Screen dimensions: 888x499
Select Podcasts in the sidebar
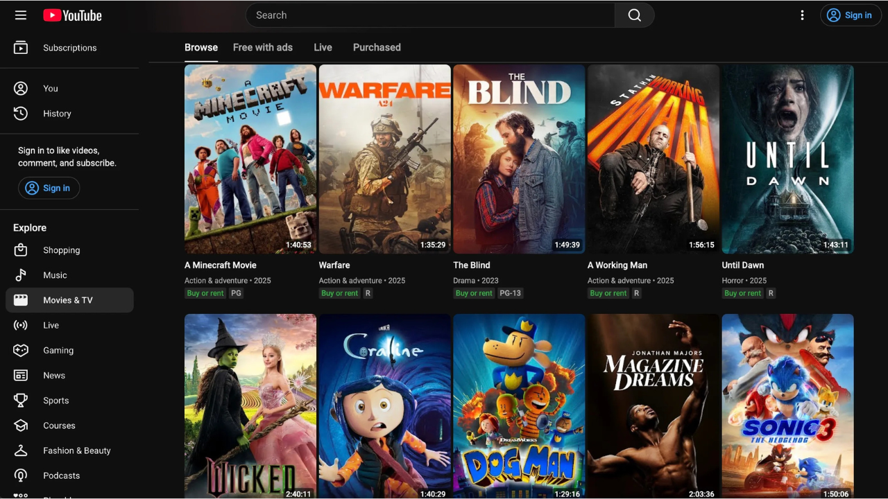(69, 475)
